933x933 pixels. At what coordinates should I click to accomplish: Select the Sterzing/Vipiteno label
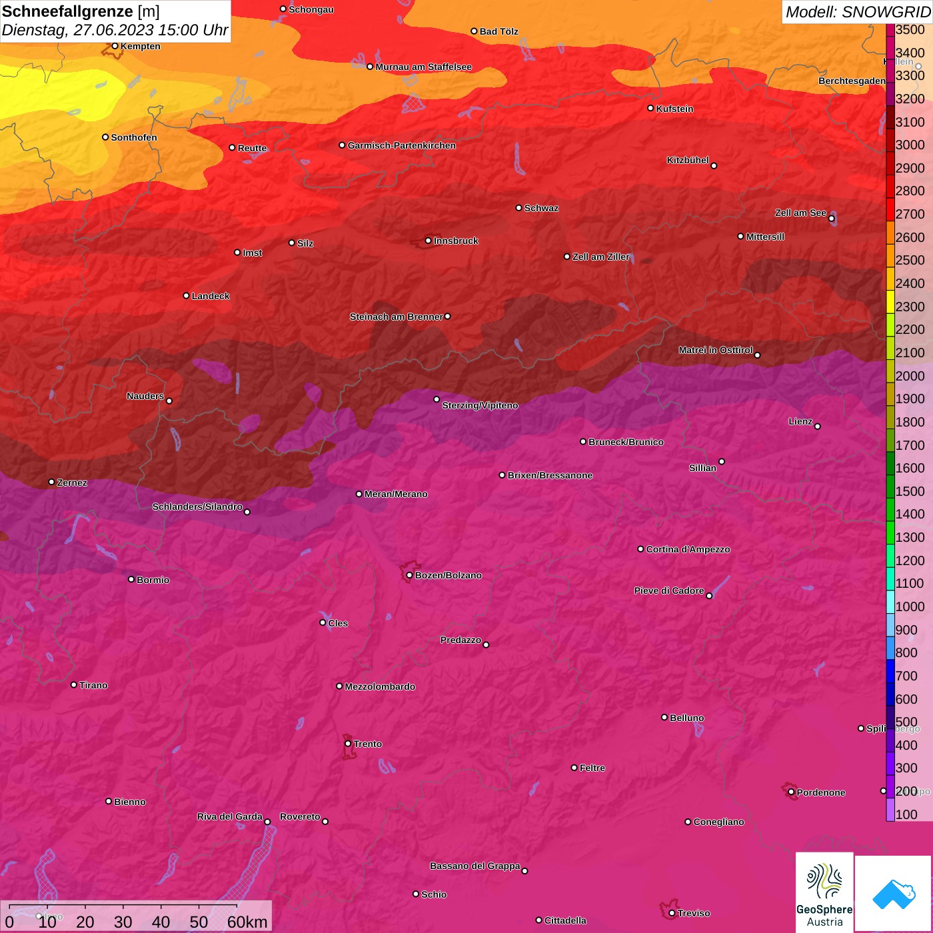pos(480,405)
